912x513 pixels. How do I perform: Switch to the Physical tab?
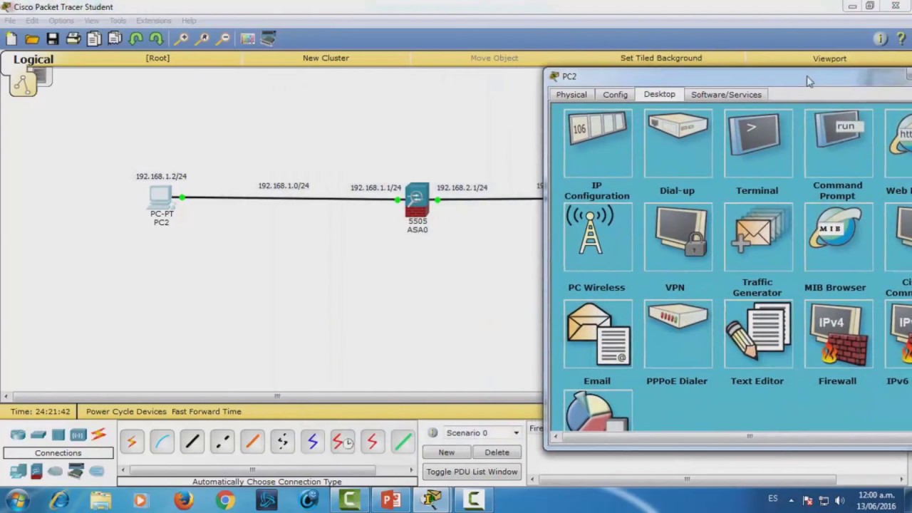tap(571, 94)
